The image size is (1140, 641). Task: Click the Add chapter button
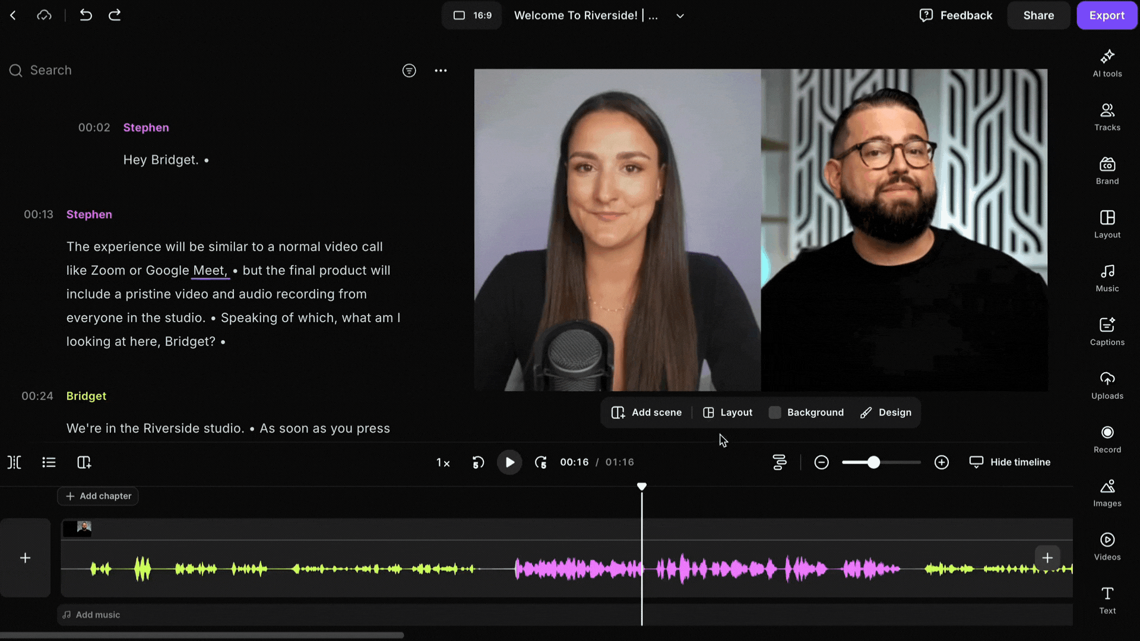(98, 496)
